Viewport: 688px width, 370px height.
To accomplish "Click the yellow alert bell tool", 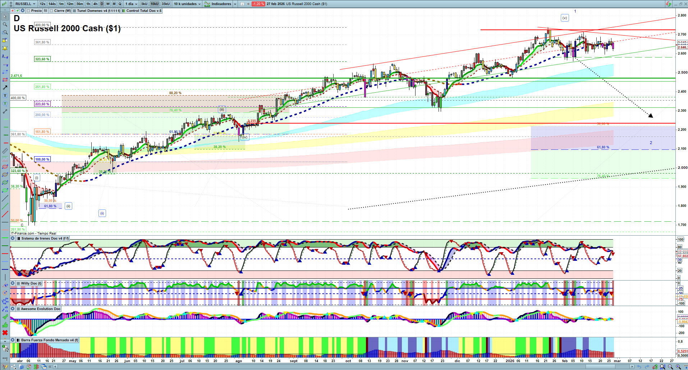I will [x=5, y=48].
